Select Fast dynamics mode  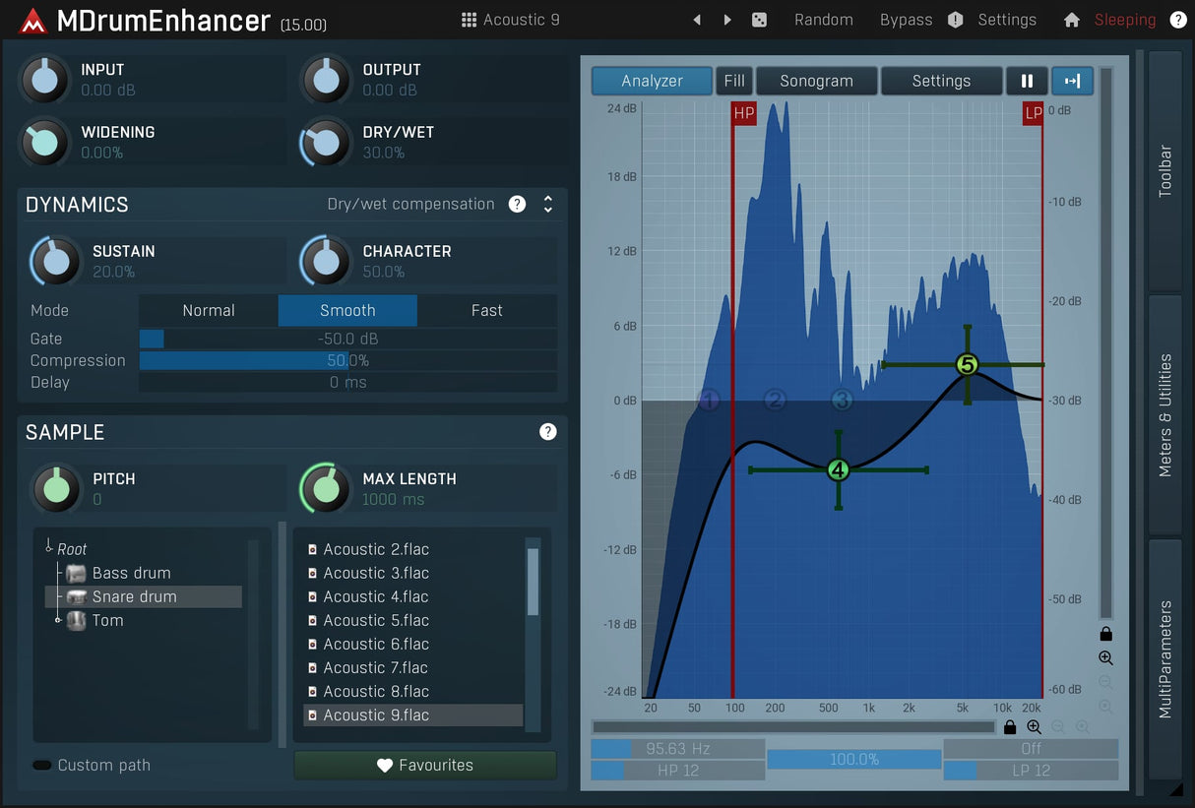tap(486, 311)
